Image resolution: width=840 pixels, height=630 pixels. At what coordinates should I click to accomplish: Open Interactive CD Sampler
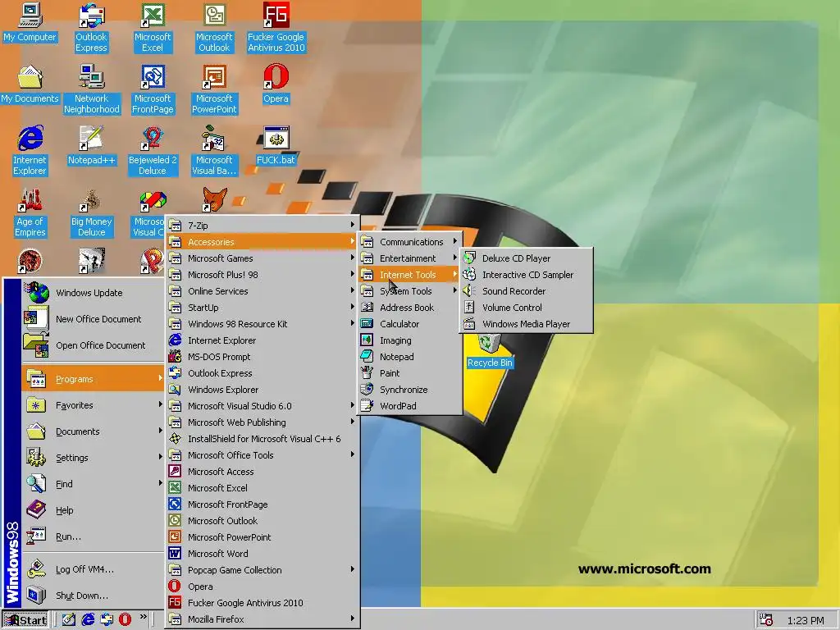[526, 275]
